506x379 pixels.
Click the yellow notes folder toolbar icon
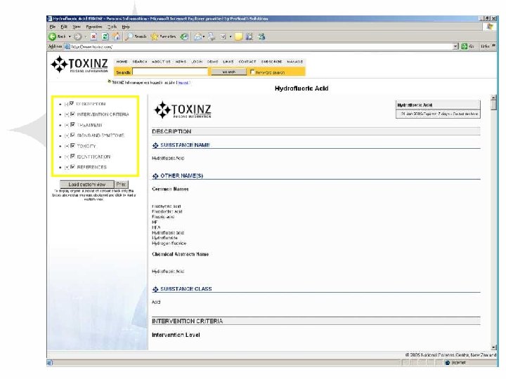tap(238, 36)
